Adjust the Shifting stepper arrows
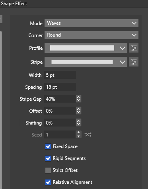 (x=78, y=123)
